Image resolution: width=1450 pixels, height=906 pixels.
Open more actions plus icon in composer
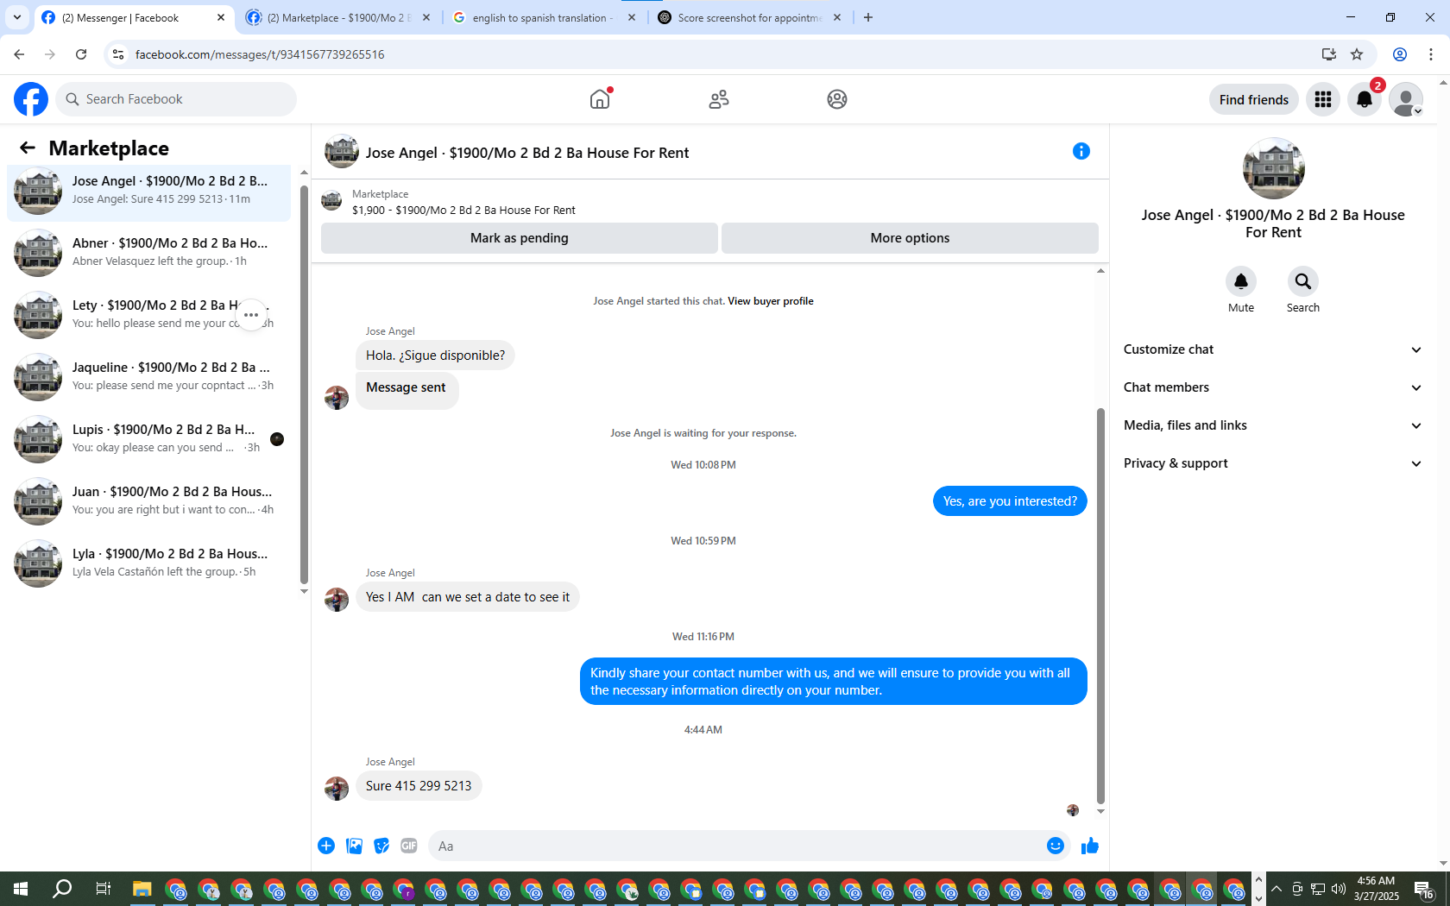pyautogui.click(x=326, y=846)
